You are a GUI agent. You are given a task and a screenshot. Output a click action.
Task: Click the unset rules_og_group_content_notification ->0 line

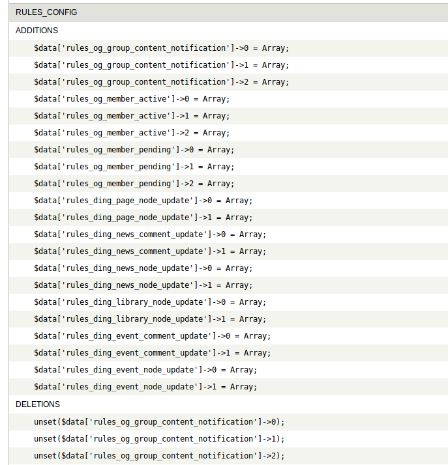(x=159, y=422)
